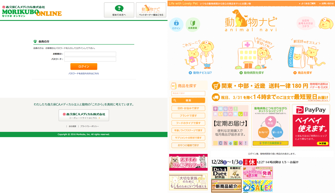Focus the お客様ID input field

coord(90,54)
